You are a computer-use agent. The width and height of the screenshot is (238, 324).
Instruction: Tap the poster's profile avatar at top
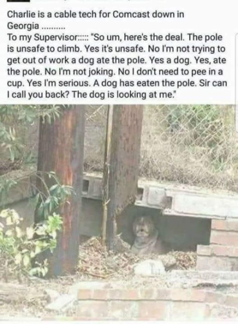click(x=18, y=1)
